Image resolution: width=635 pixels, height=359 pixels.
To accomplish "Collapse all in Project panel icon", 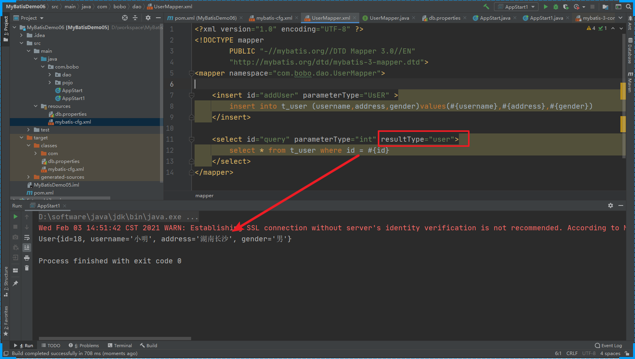I will pyautogui.click(x=135, y=18).
